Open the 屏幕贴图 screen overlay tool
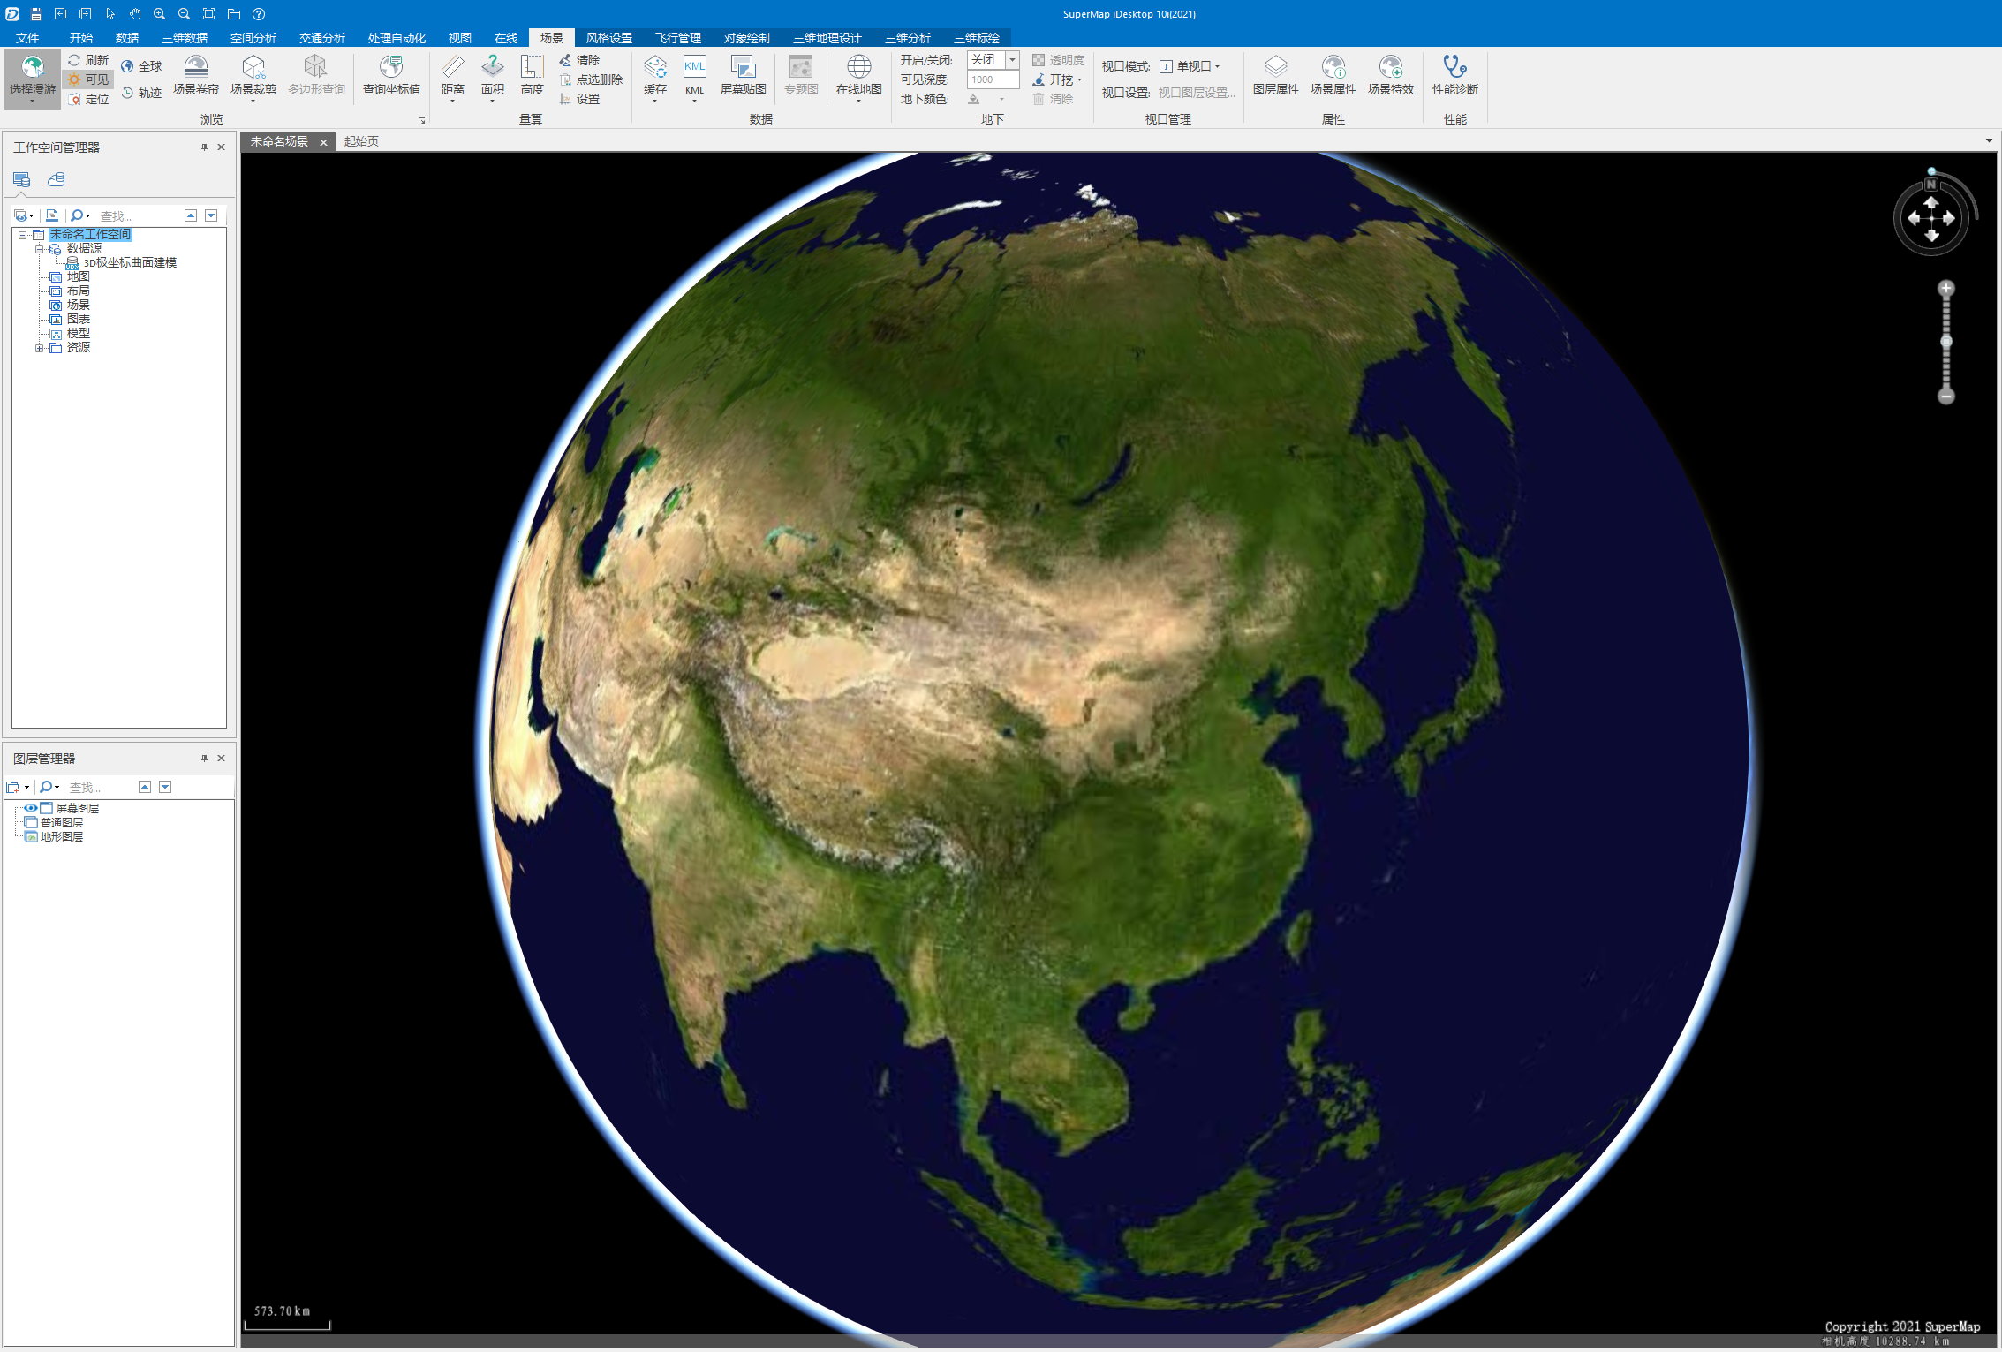Viewport: 2002px width, 1352px height. tap(744, 75)
